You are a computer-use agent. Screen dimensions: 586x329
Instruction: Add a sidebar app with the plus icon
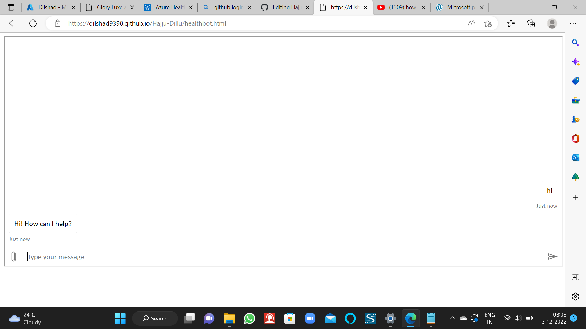[575, 198]
